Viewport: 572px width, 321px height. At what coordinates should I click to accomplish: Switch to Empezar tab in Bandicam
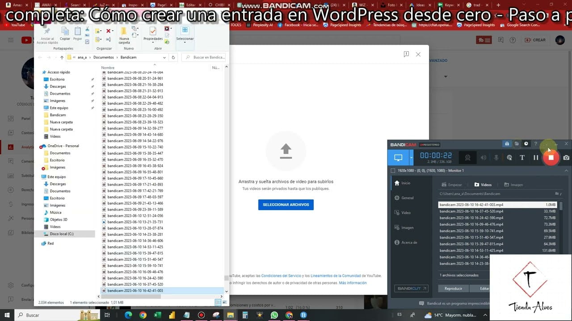(x=452, y=185)
